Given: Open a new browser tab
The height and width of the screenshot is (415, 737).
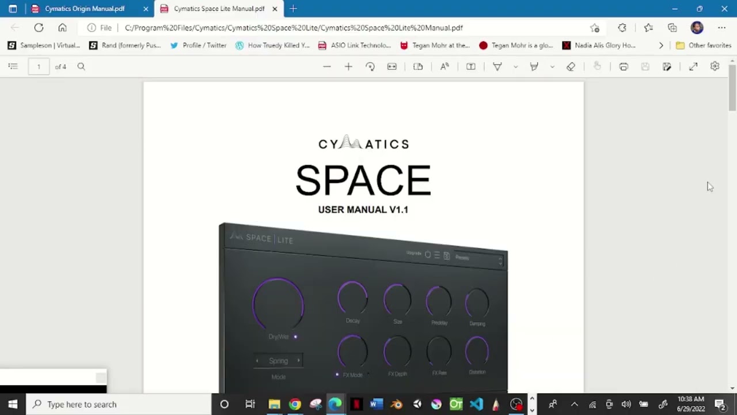Looking at the screenshot, I should pos(293,9).
